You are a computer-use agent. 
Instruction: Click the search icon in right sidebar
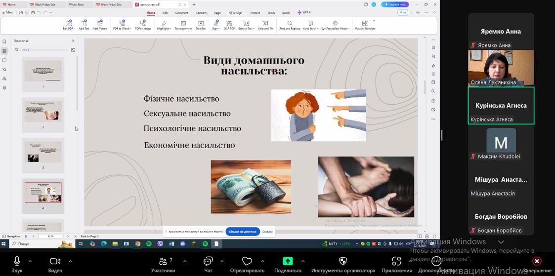pos(433,91)
